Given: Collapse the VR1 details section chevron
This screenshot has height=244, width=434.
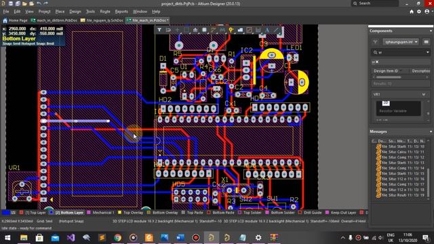Looking at the screenshot, I should click(423, 95).
